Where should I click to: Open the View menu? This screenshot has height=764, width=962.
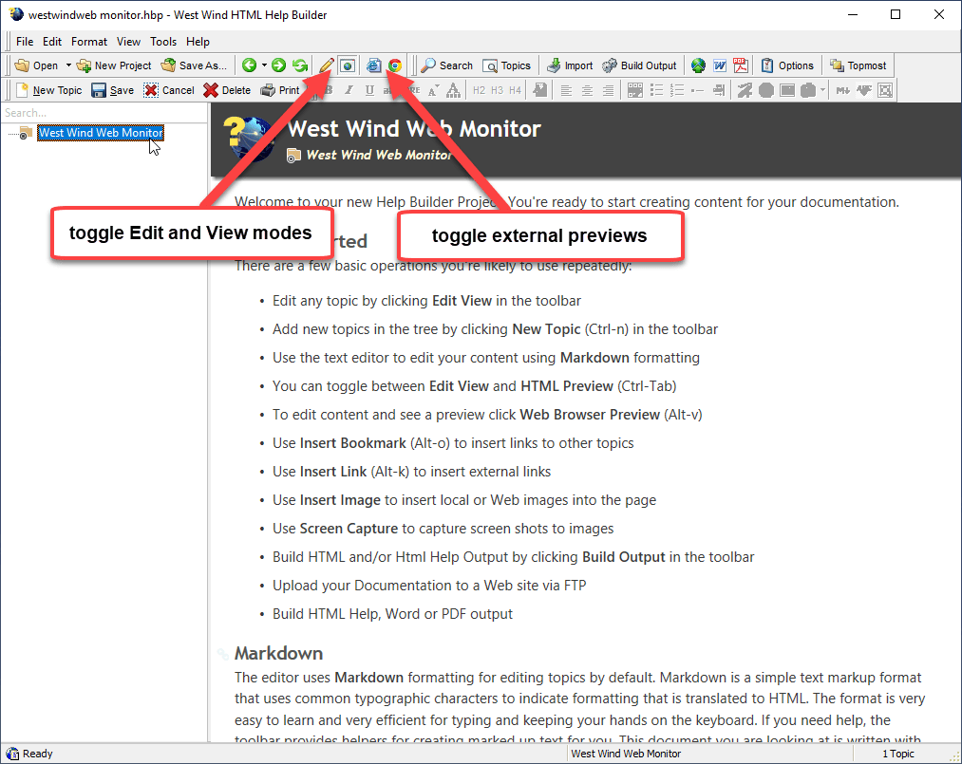click(128, 41)
